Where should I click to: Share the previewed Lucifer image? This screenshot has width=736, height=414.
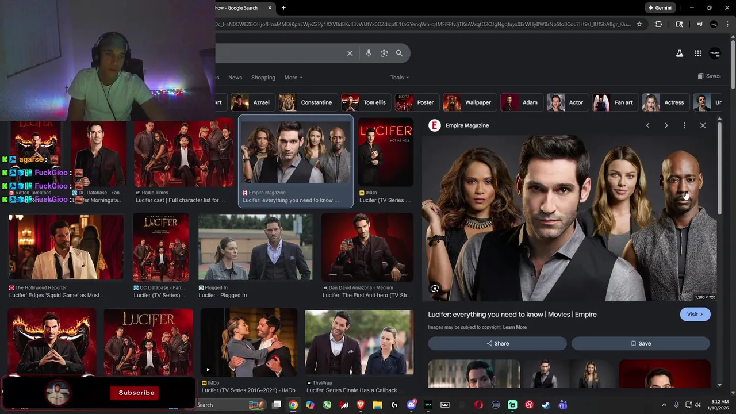[x=497, y=343]
